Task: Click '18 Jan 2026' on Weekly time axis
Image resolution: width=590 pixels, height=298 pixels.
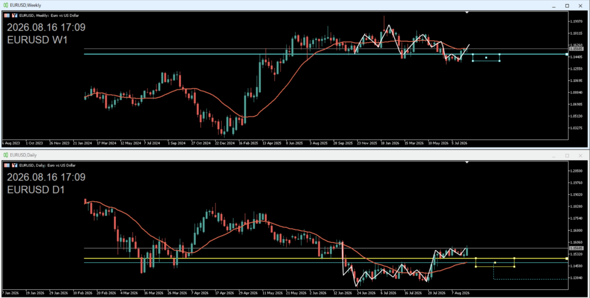Action: pos(390,144)
